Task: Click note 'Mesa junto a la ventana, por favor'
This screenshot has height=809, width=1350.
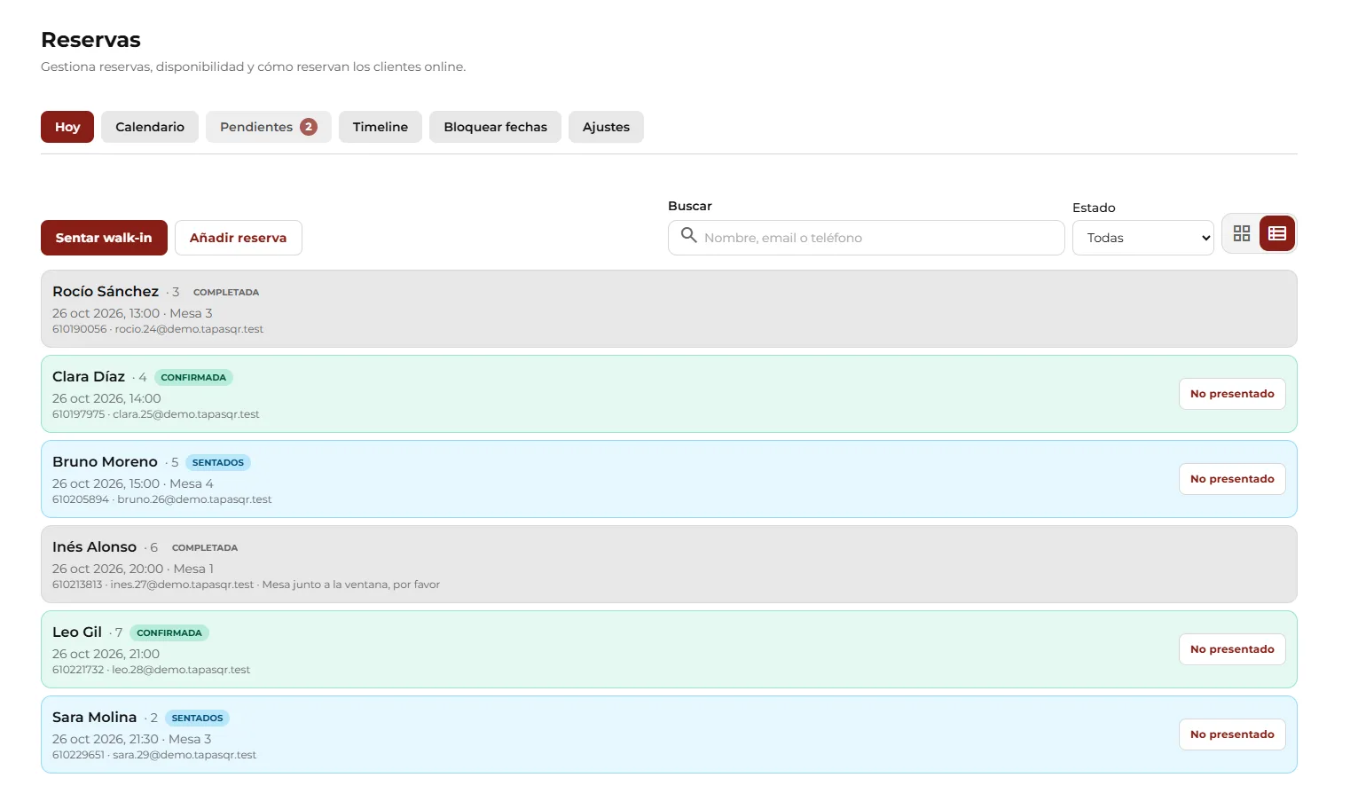Action: [351, 585]
